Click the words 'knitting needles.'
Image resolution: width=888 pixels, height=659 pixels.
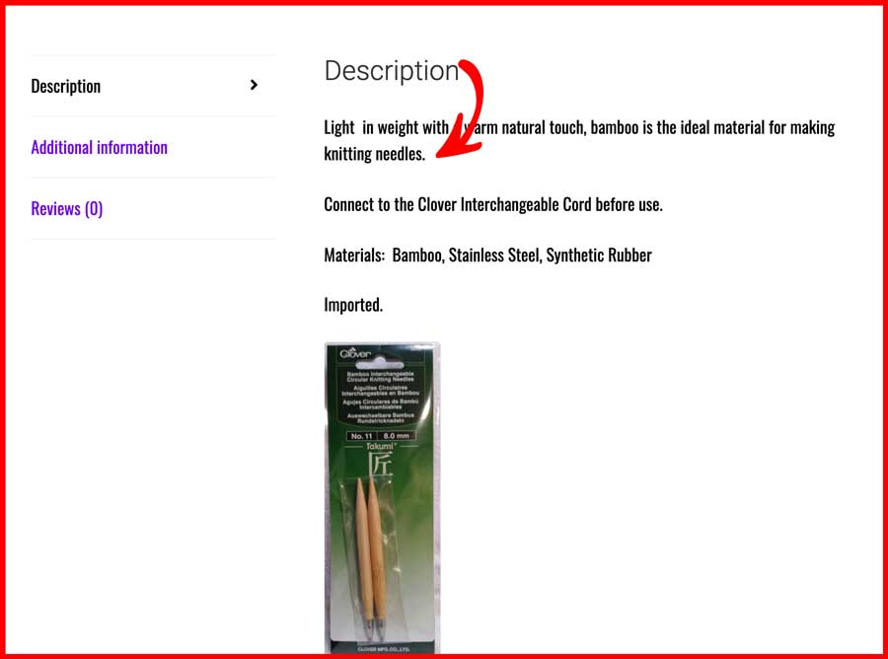coord(374,154)
